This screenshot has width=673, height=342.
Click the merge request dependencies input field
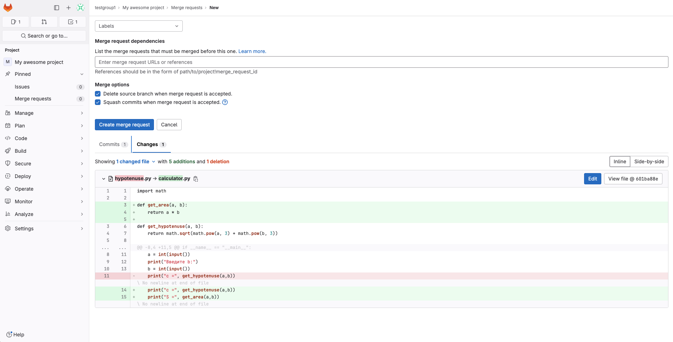tap(381, 62)
